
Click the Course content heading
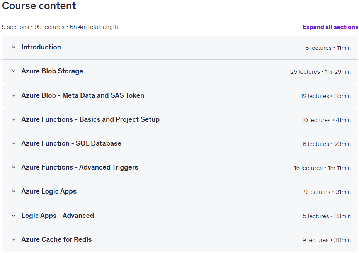[x=39, y=6]
